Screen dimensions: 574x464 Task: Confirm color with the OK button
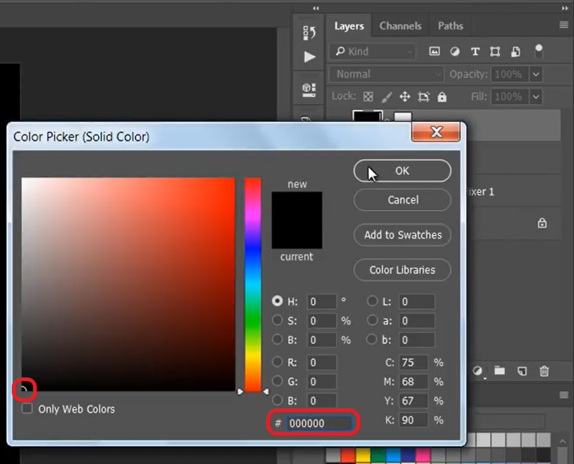point(402,171)
